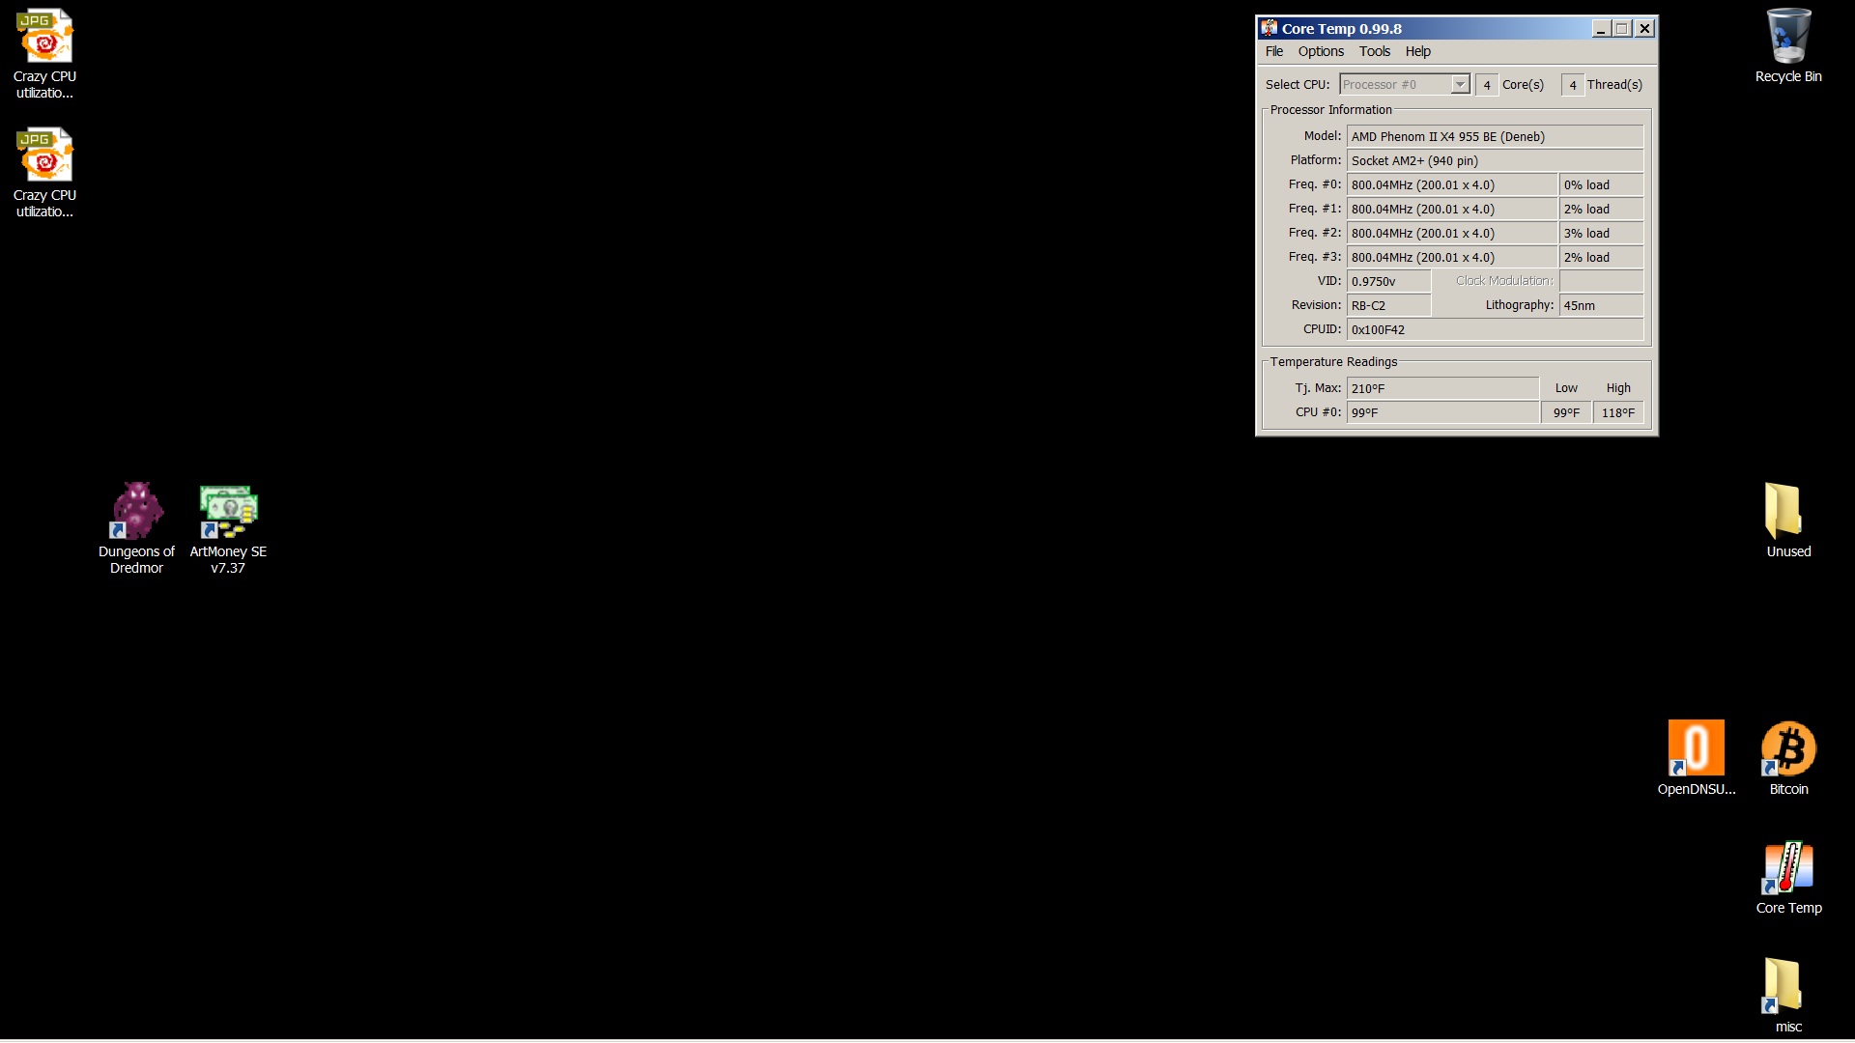Click the Platform field Socket AM2+
The image size is (1855, 1043).
[1495, 161]
